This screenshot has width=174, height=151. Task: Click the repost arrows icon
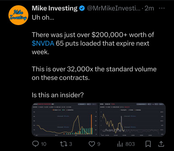(x=64, y=144)
